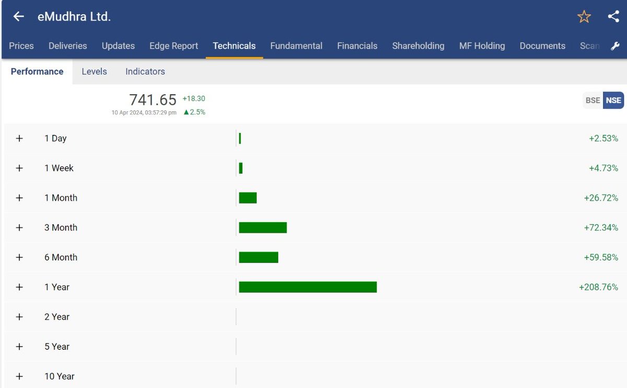This screenshot has height=388, width=627.
Task: Open the Edge Report tab
Action: coord(174,46)
